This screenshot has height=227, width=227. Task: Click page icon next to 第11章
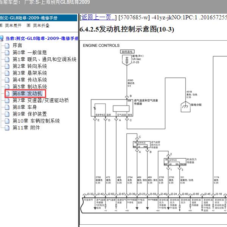[7, 128]
